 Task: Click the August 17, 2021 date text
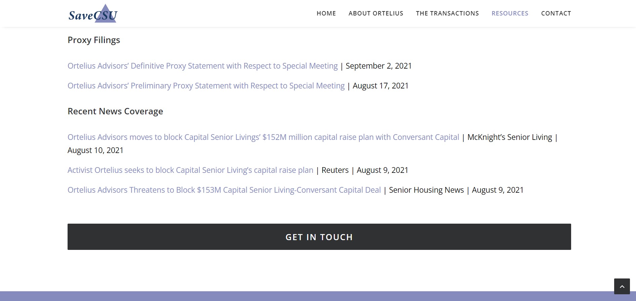381,86
